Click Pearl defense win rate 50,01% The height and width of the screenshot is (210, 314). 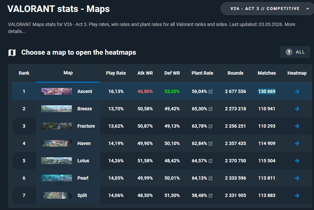(172, 178)
